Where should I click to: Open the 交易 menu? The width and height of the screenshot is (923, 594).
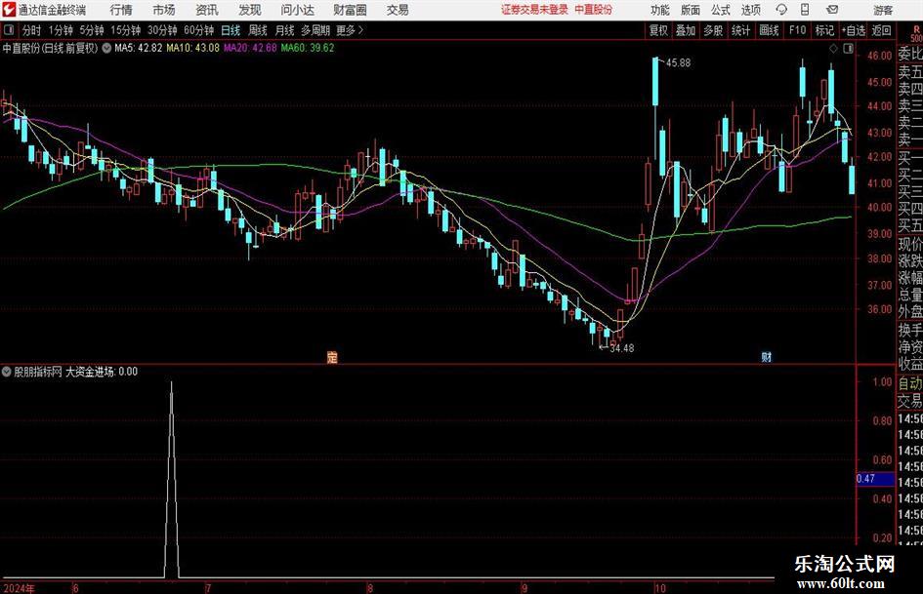[398, 10]
